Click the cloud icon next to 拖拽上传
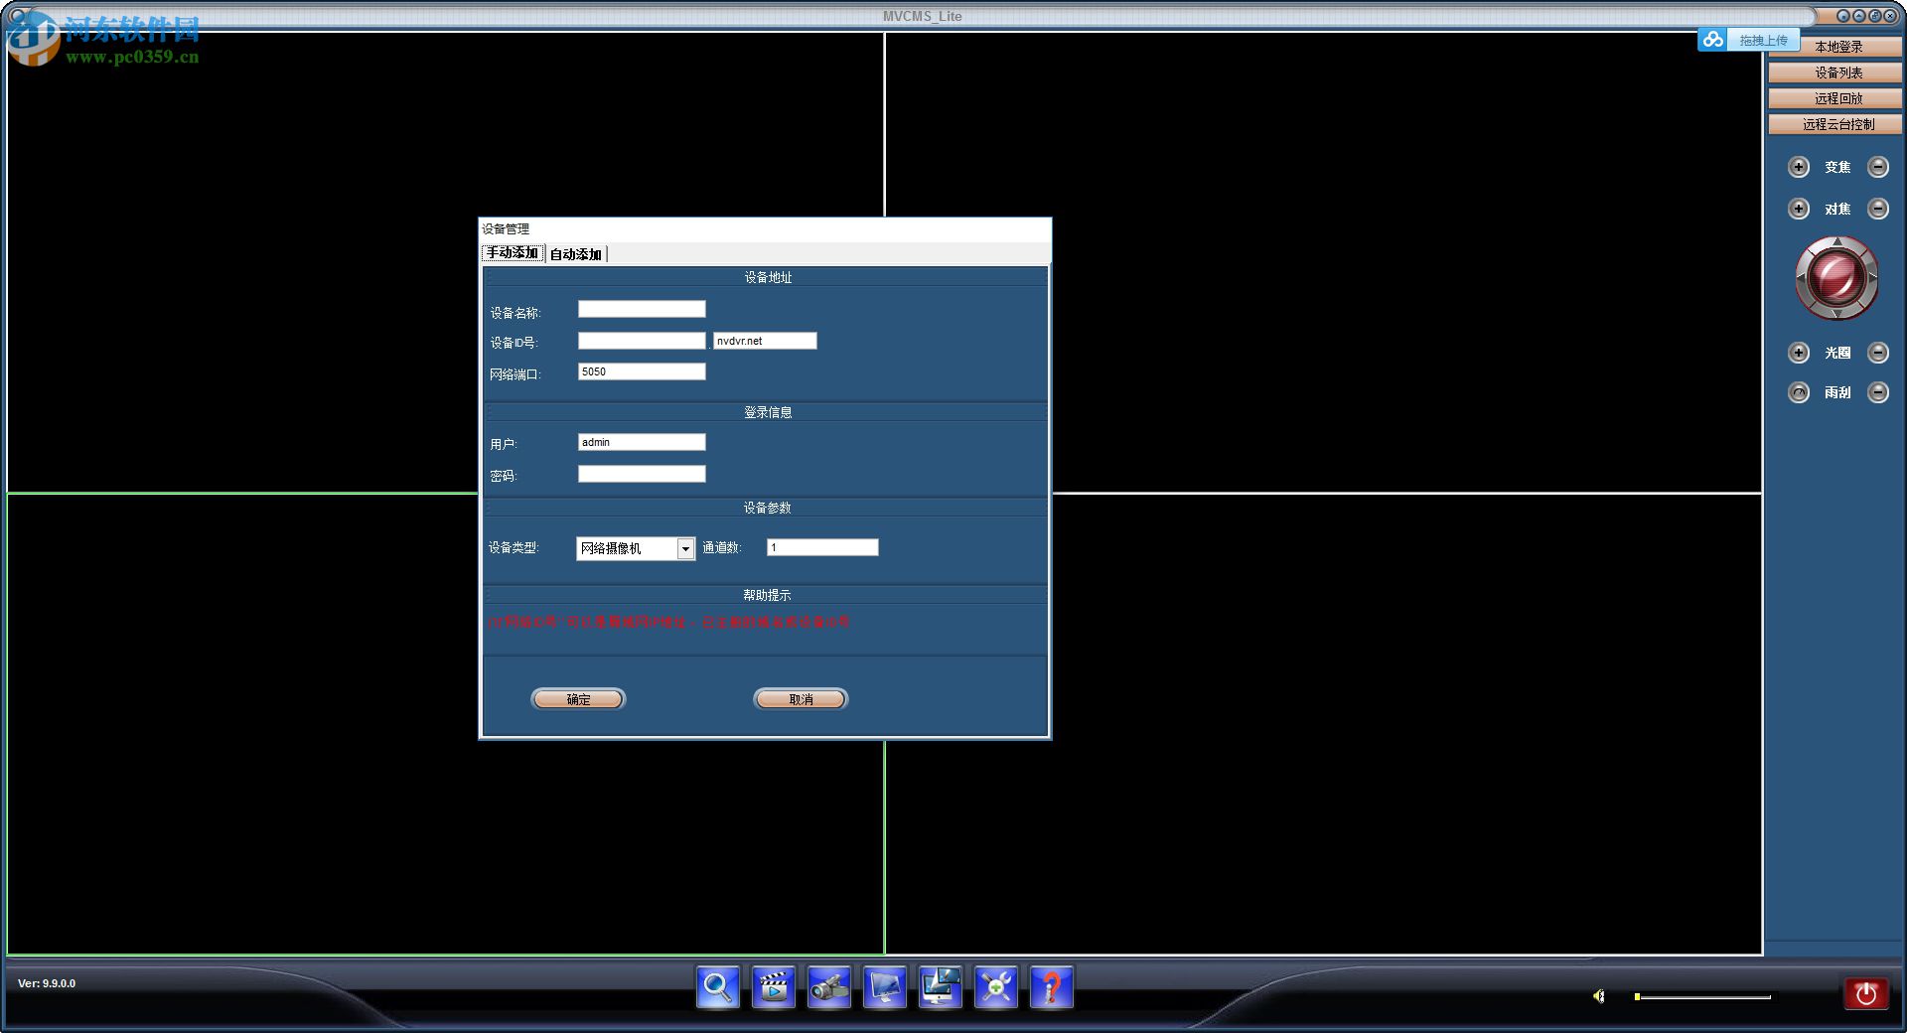 pyautogui.click(x=1712, y=40)
